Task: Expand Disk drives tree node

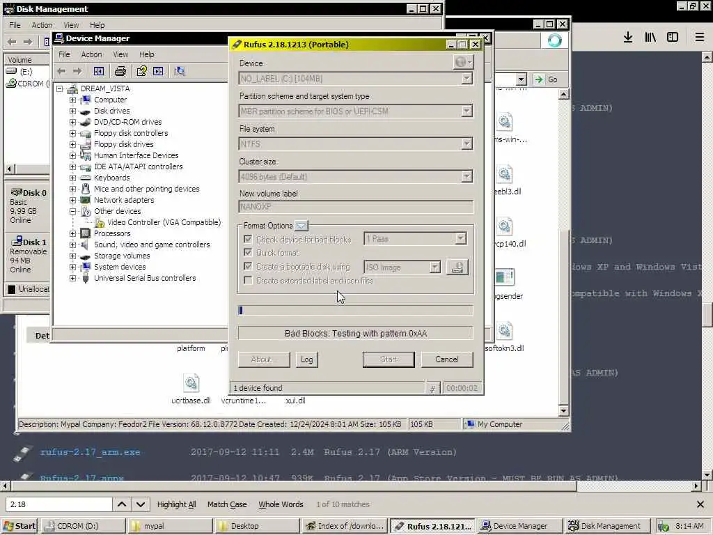Action: click(x=72, y=111)
